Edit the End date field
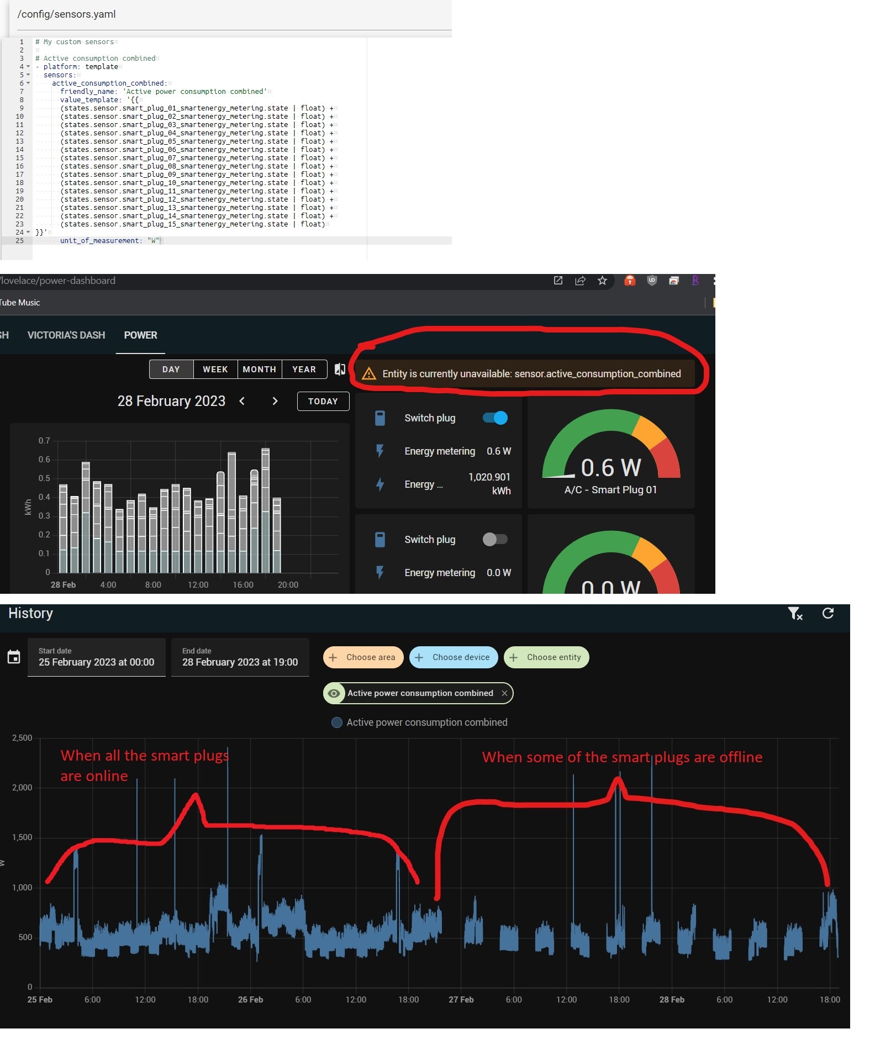Screen dimensions: 875x1055 [x=240, y=657]
